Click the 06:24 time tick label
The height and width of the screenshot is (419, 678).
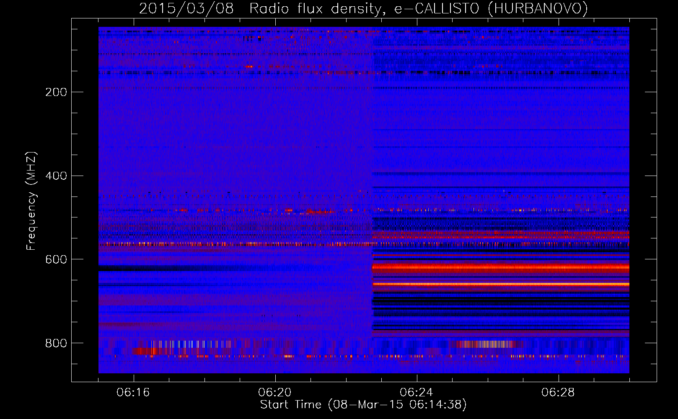tap(416, 393)
